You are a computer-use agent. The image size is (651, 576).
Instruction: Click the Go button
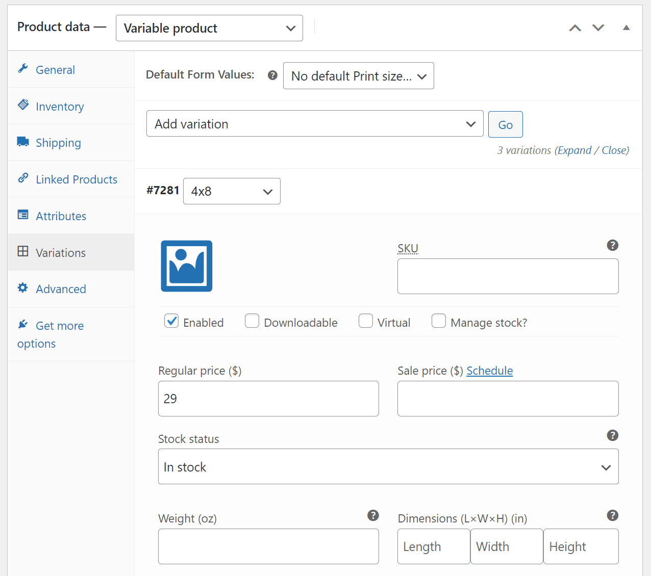tap(506, 124)
